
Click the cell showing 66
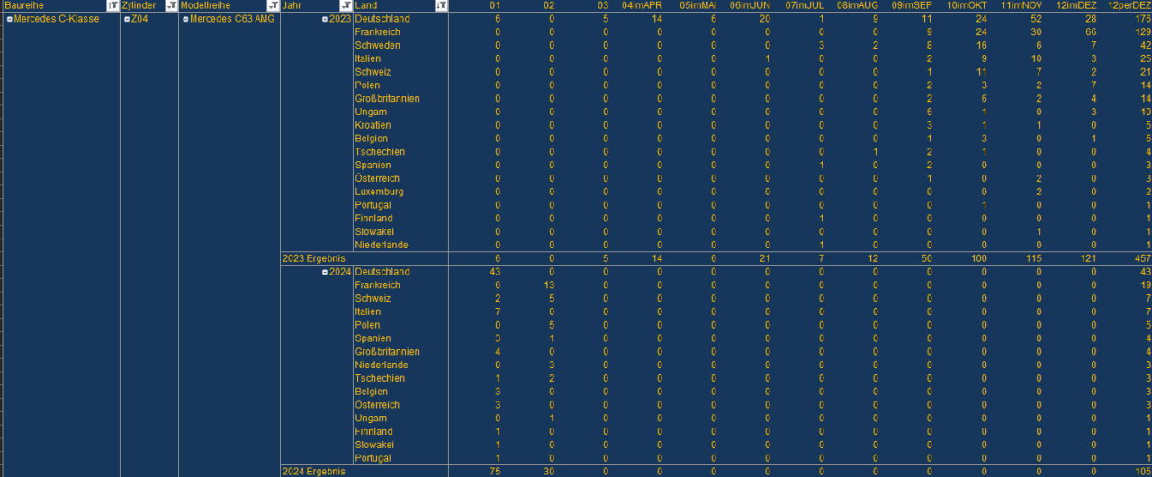point(1091,31)
